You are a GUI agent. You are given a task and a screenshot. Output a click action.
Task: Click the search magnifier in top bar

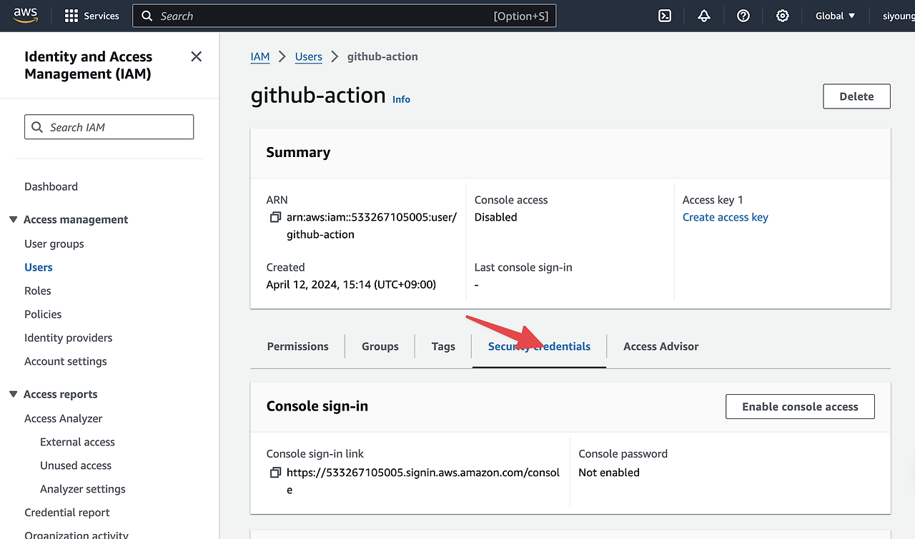[x=147, y=16]
